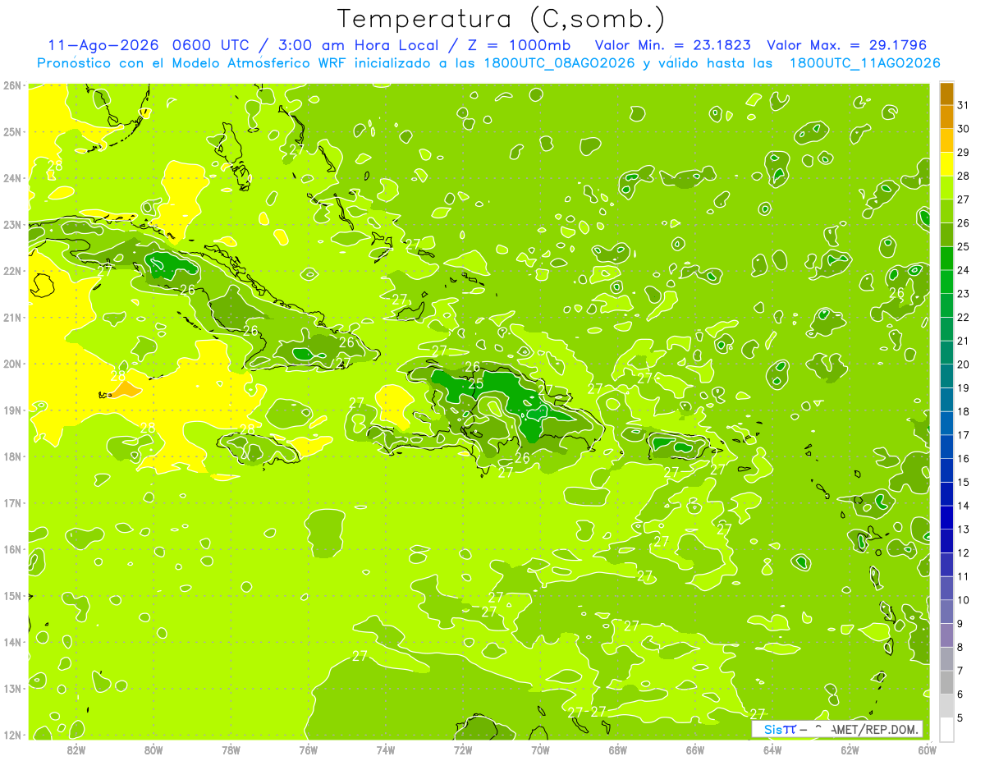985x761 pixels.
Task: Click the '15N' latitude axis label
Action: click(x=11, y=596)
